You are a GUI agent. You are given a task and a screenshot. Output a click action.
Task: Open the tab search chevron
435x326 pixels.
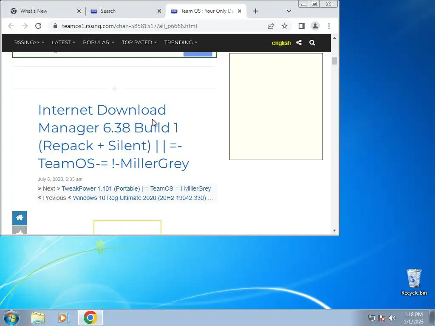point(289,11)
